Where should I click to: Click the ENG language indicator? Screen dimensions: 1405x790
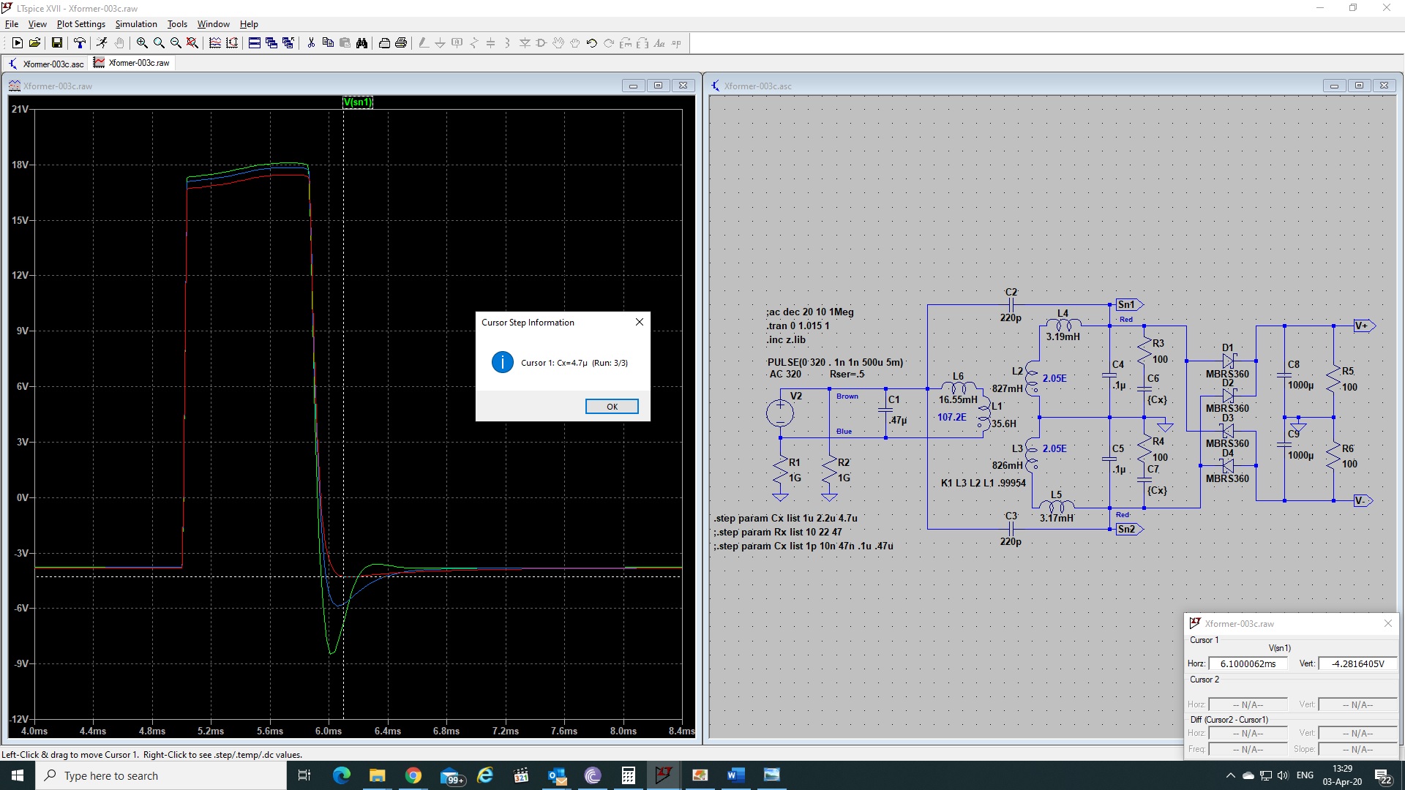[1305, 775]
